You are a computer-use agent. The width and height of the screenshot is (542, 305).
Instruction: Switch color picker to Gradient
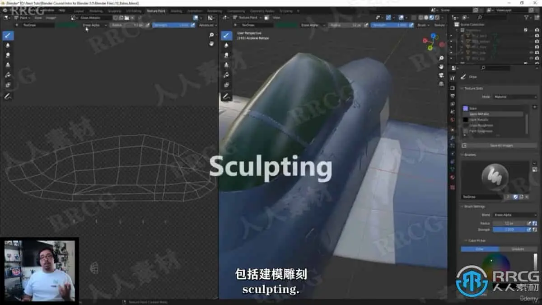518,249
